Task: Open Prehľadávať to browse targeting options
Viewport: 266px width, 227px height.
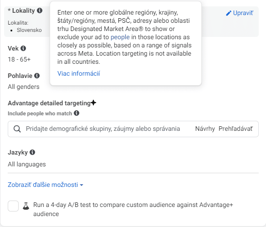Action: [x=235, y=129]
